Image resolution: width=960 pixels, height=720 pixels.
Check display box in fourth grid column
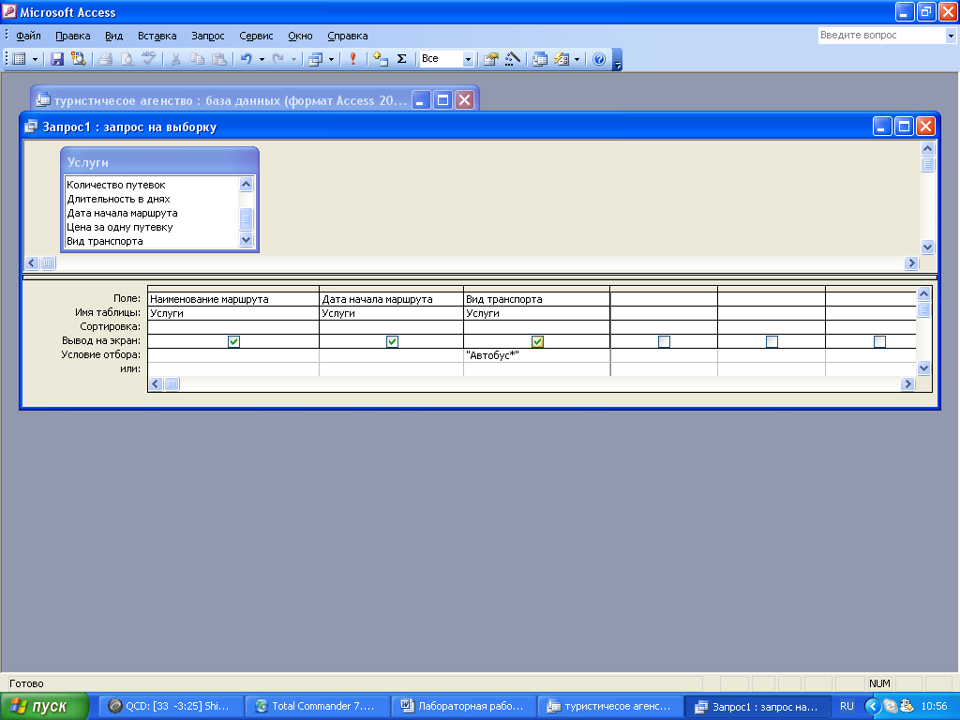(x=664, y=341)
